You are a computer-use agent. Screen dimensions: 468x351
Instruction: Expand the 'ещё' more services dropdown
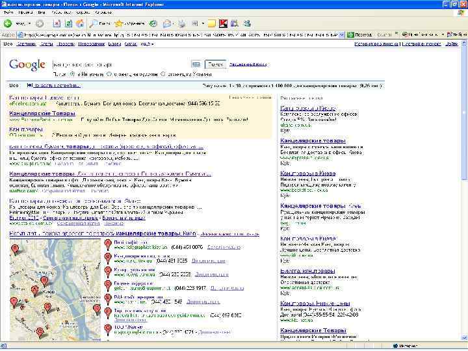(x=147, y=44)
